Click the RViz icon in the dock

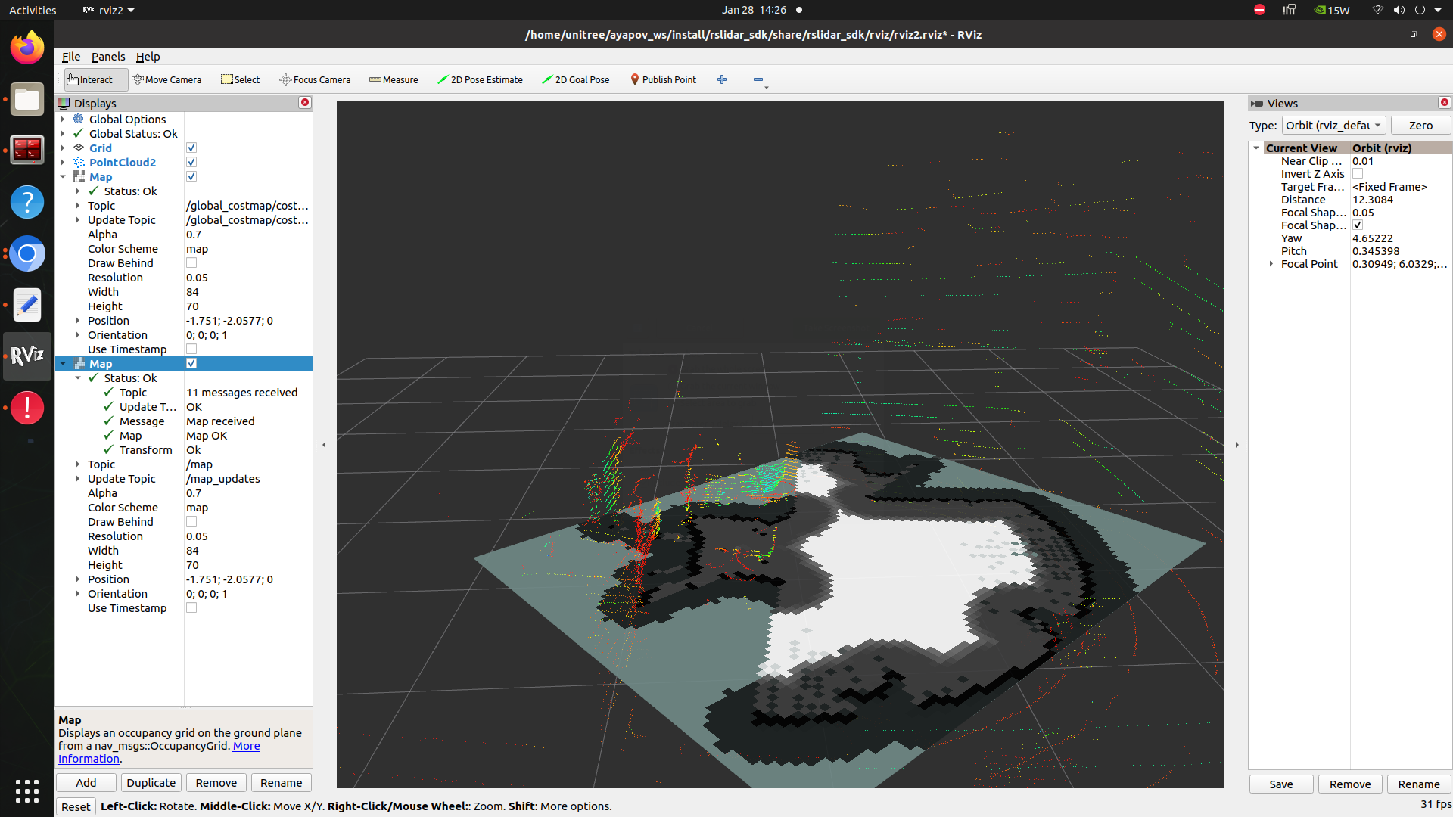click(27, 356)
